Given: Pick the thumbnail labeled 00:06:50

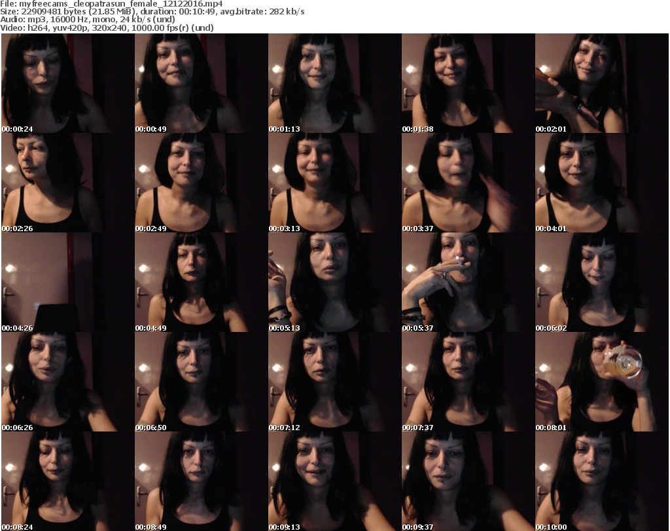Looking at the screenshot, I should point(202,382).
